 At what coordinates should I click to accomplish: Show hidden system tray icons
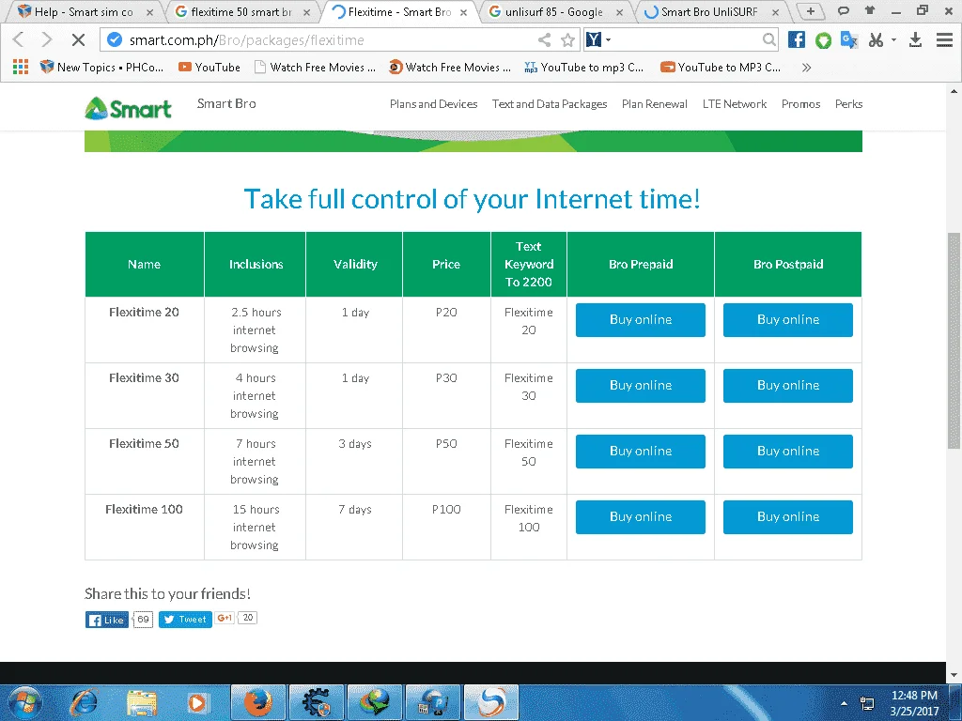tap(845, 703)
